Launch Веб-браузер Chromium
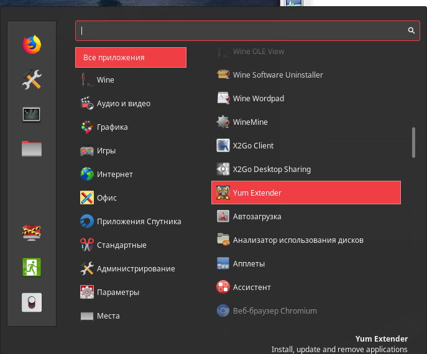 (x=306, y=311)
